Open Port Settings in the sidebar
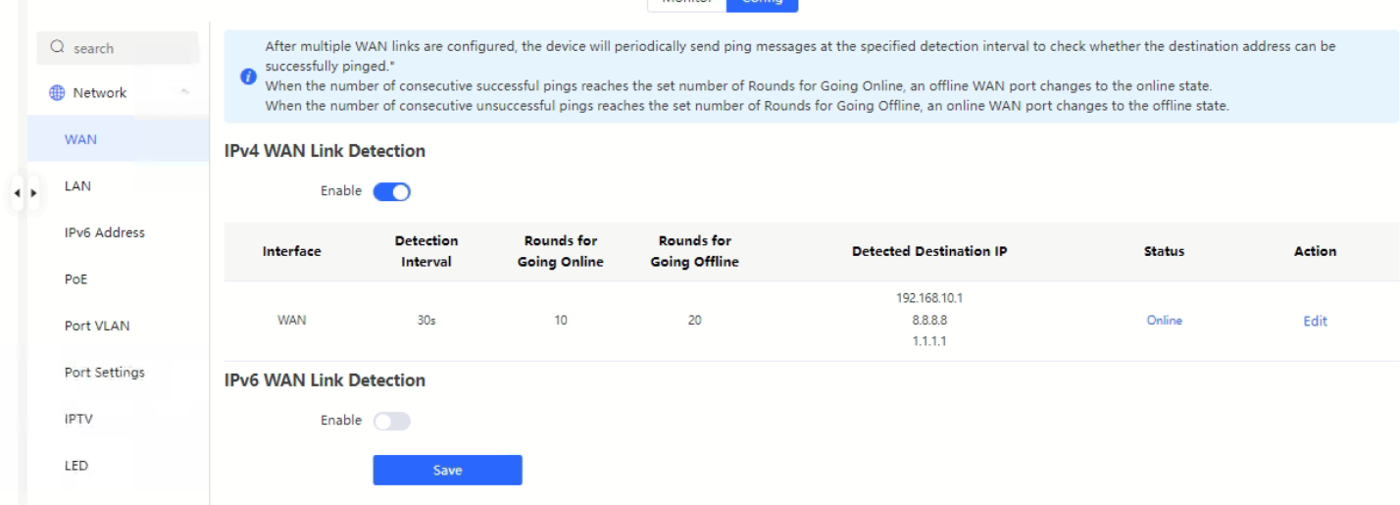The width and height of the screenshot is (1400, 505). (104, 373)
